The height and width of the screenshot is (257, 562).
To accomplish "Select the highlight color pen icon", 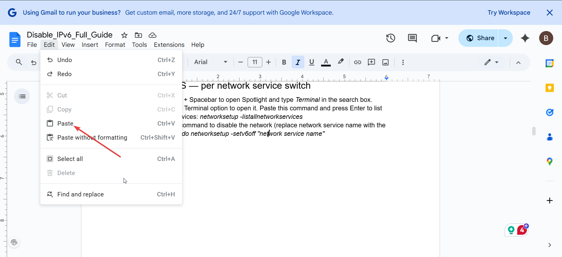I will tap(341, 62).
